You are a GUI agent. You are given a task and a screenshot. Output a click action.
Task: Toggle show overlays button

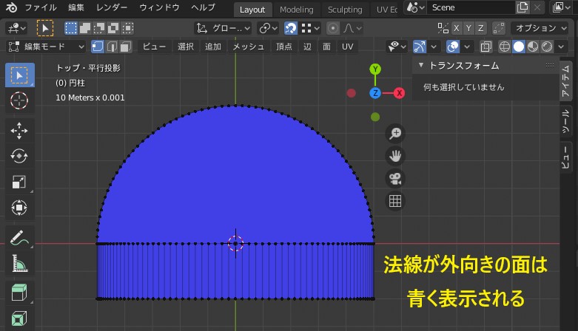(453, 47)
